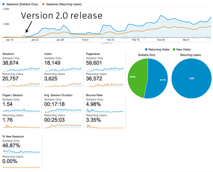Select the Sessions (Returning Users) legend label
The width and height of the screenshot is (213, 172).
pos(64,4)
